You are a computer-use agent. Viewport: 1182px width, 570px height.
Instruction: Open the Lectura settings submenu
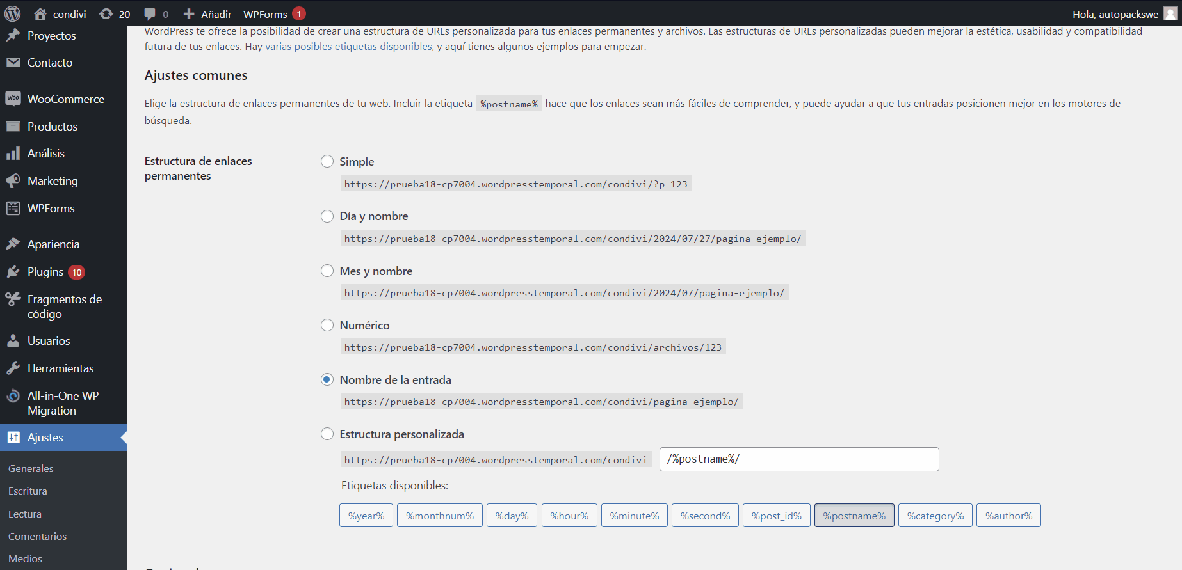[25, 514]
